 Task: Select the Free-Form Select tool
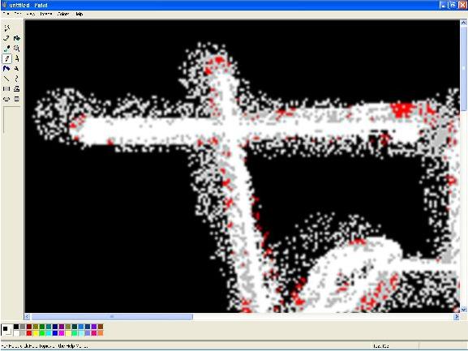pyautogui.click(x=6, y=28)
